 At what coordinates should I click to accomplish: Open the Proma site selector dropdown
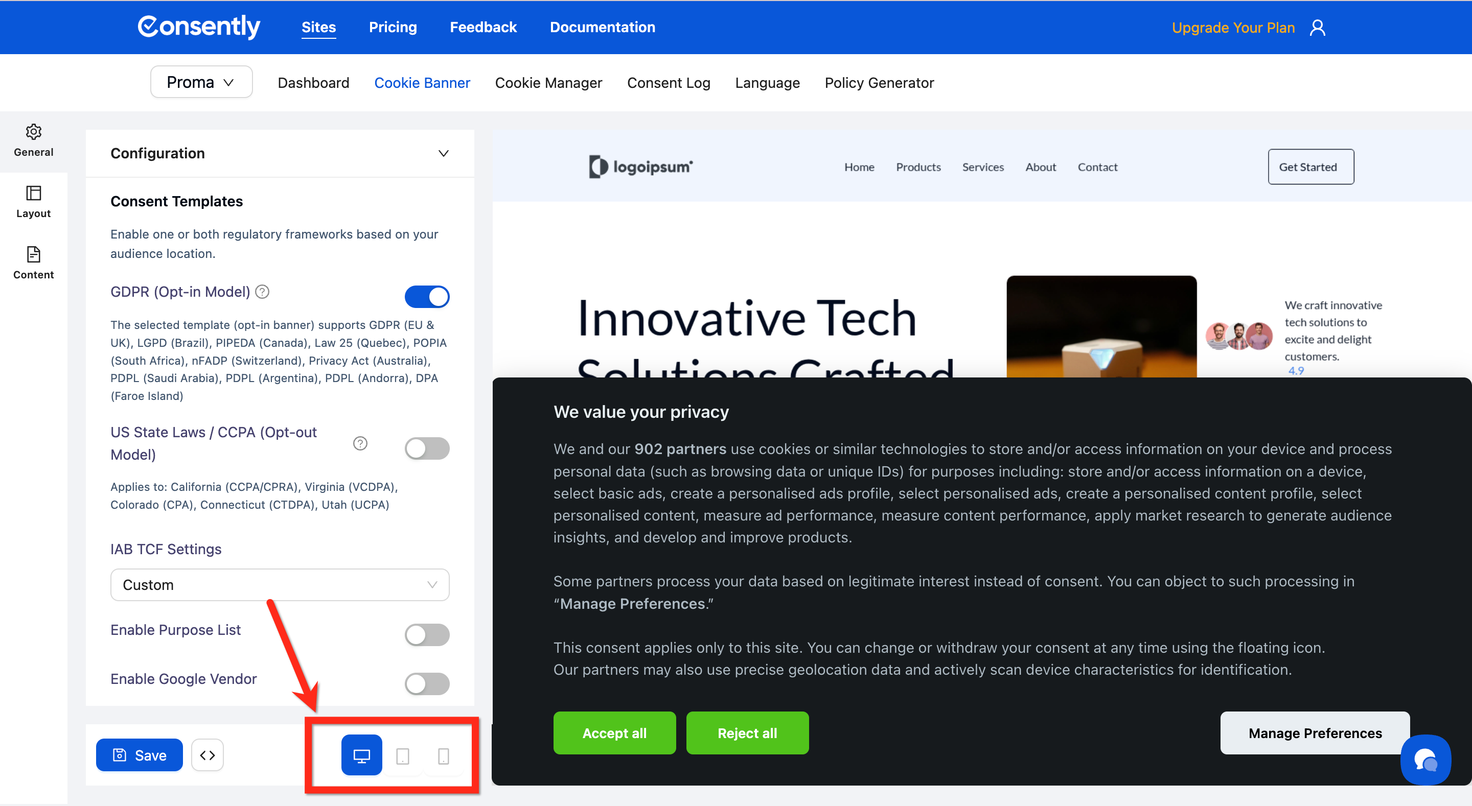tap(201, 82)
